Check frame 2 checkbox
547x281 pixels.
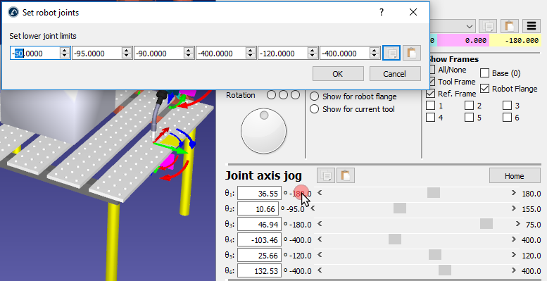point(469,106)
